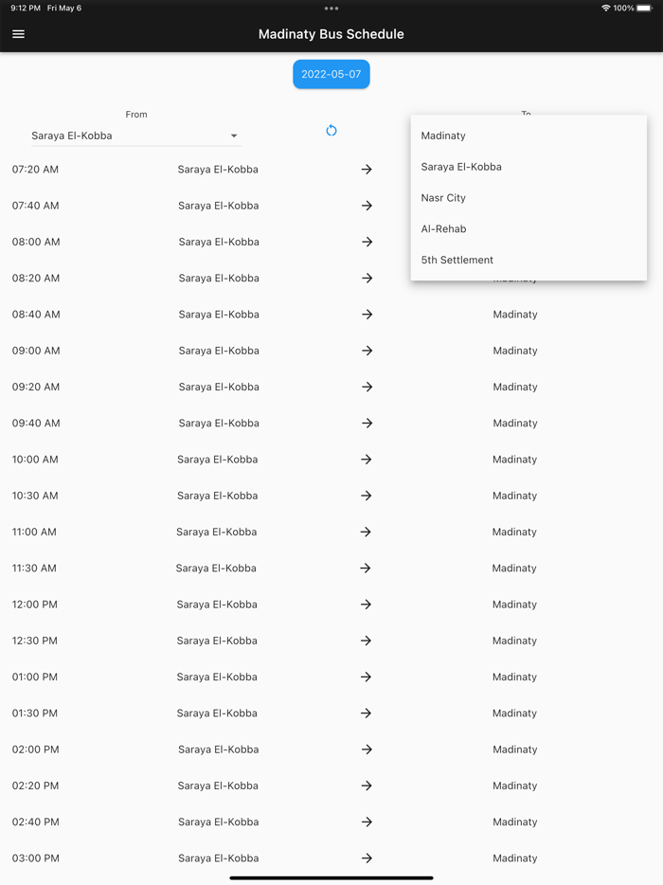Select 5th Settlement in the destination list

pos(456,260)
